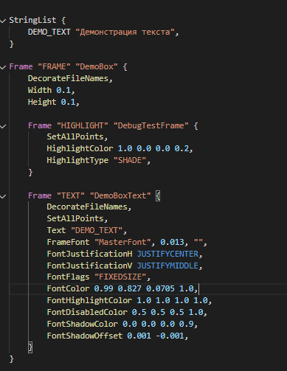The height and width of the screenshot is (371, 287).
Task: Click the Text "DEMO_TEXT" string value
Action: [97, 230]
